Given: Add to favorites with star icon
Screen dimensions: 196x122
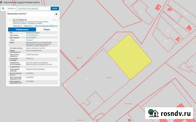Looking at the screenshot, I should [x=56, y=14].
